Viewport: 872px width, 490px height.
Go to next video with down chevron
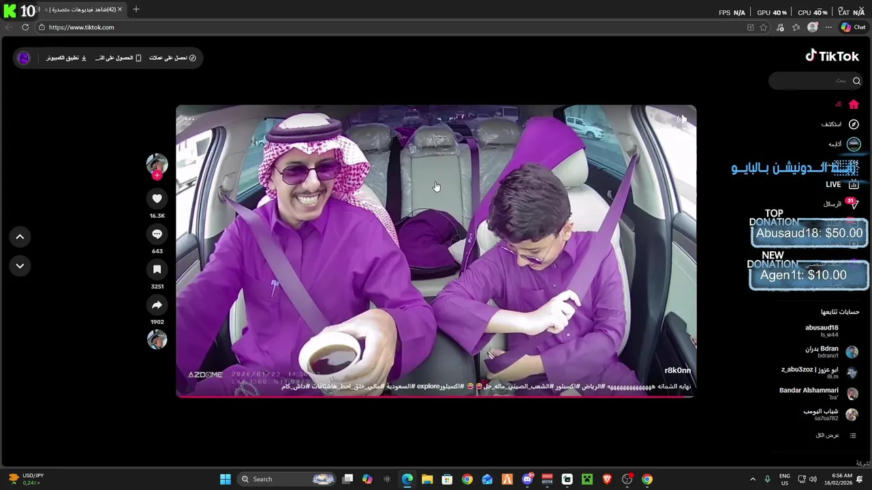[20, 266]
